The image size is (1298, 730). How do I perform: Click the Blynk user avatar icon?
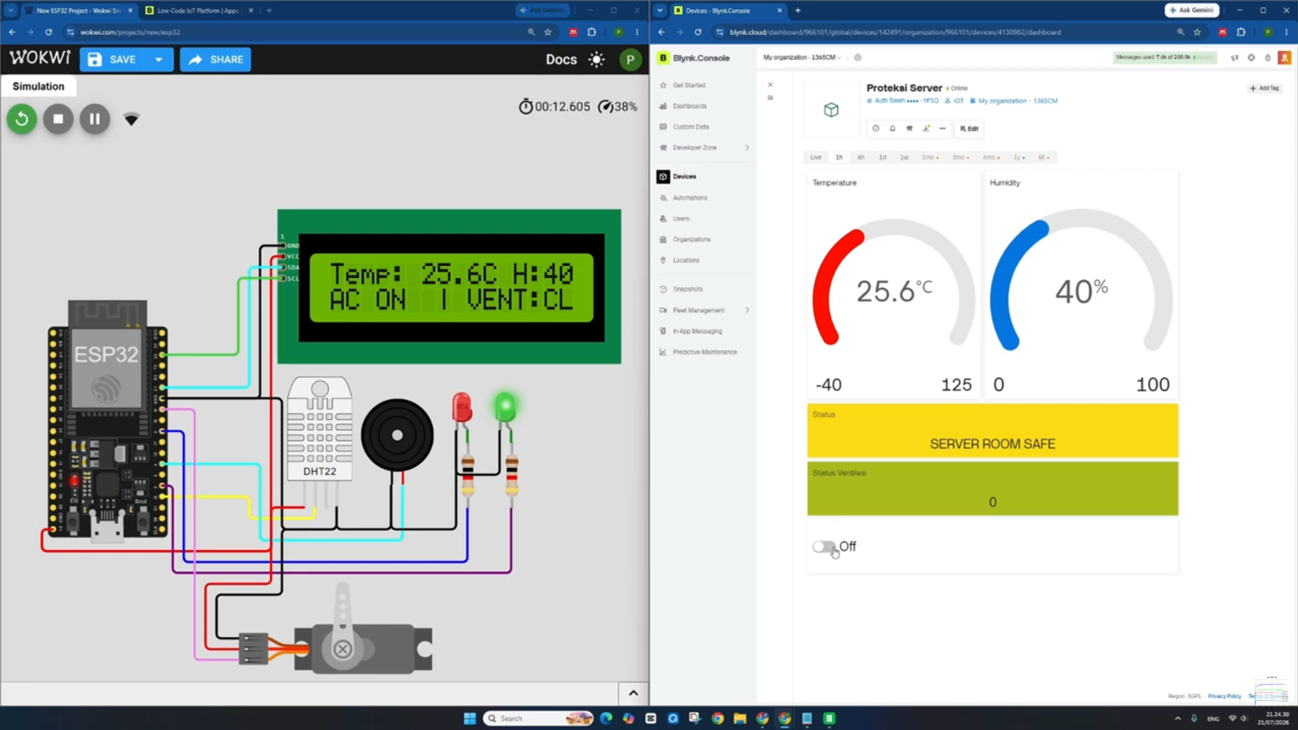[1284, 58]
